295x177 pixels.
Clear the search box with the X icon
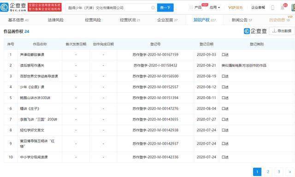(153, 7)
